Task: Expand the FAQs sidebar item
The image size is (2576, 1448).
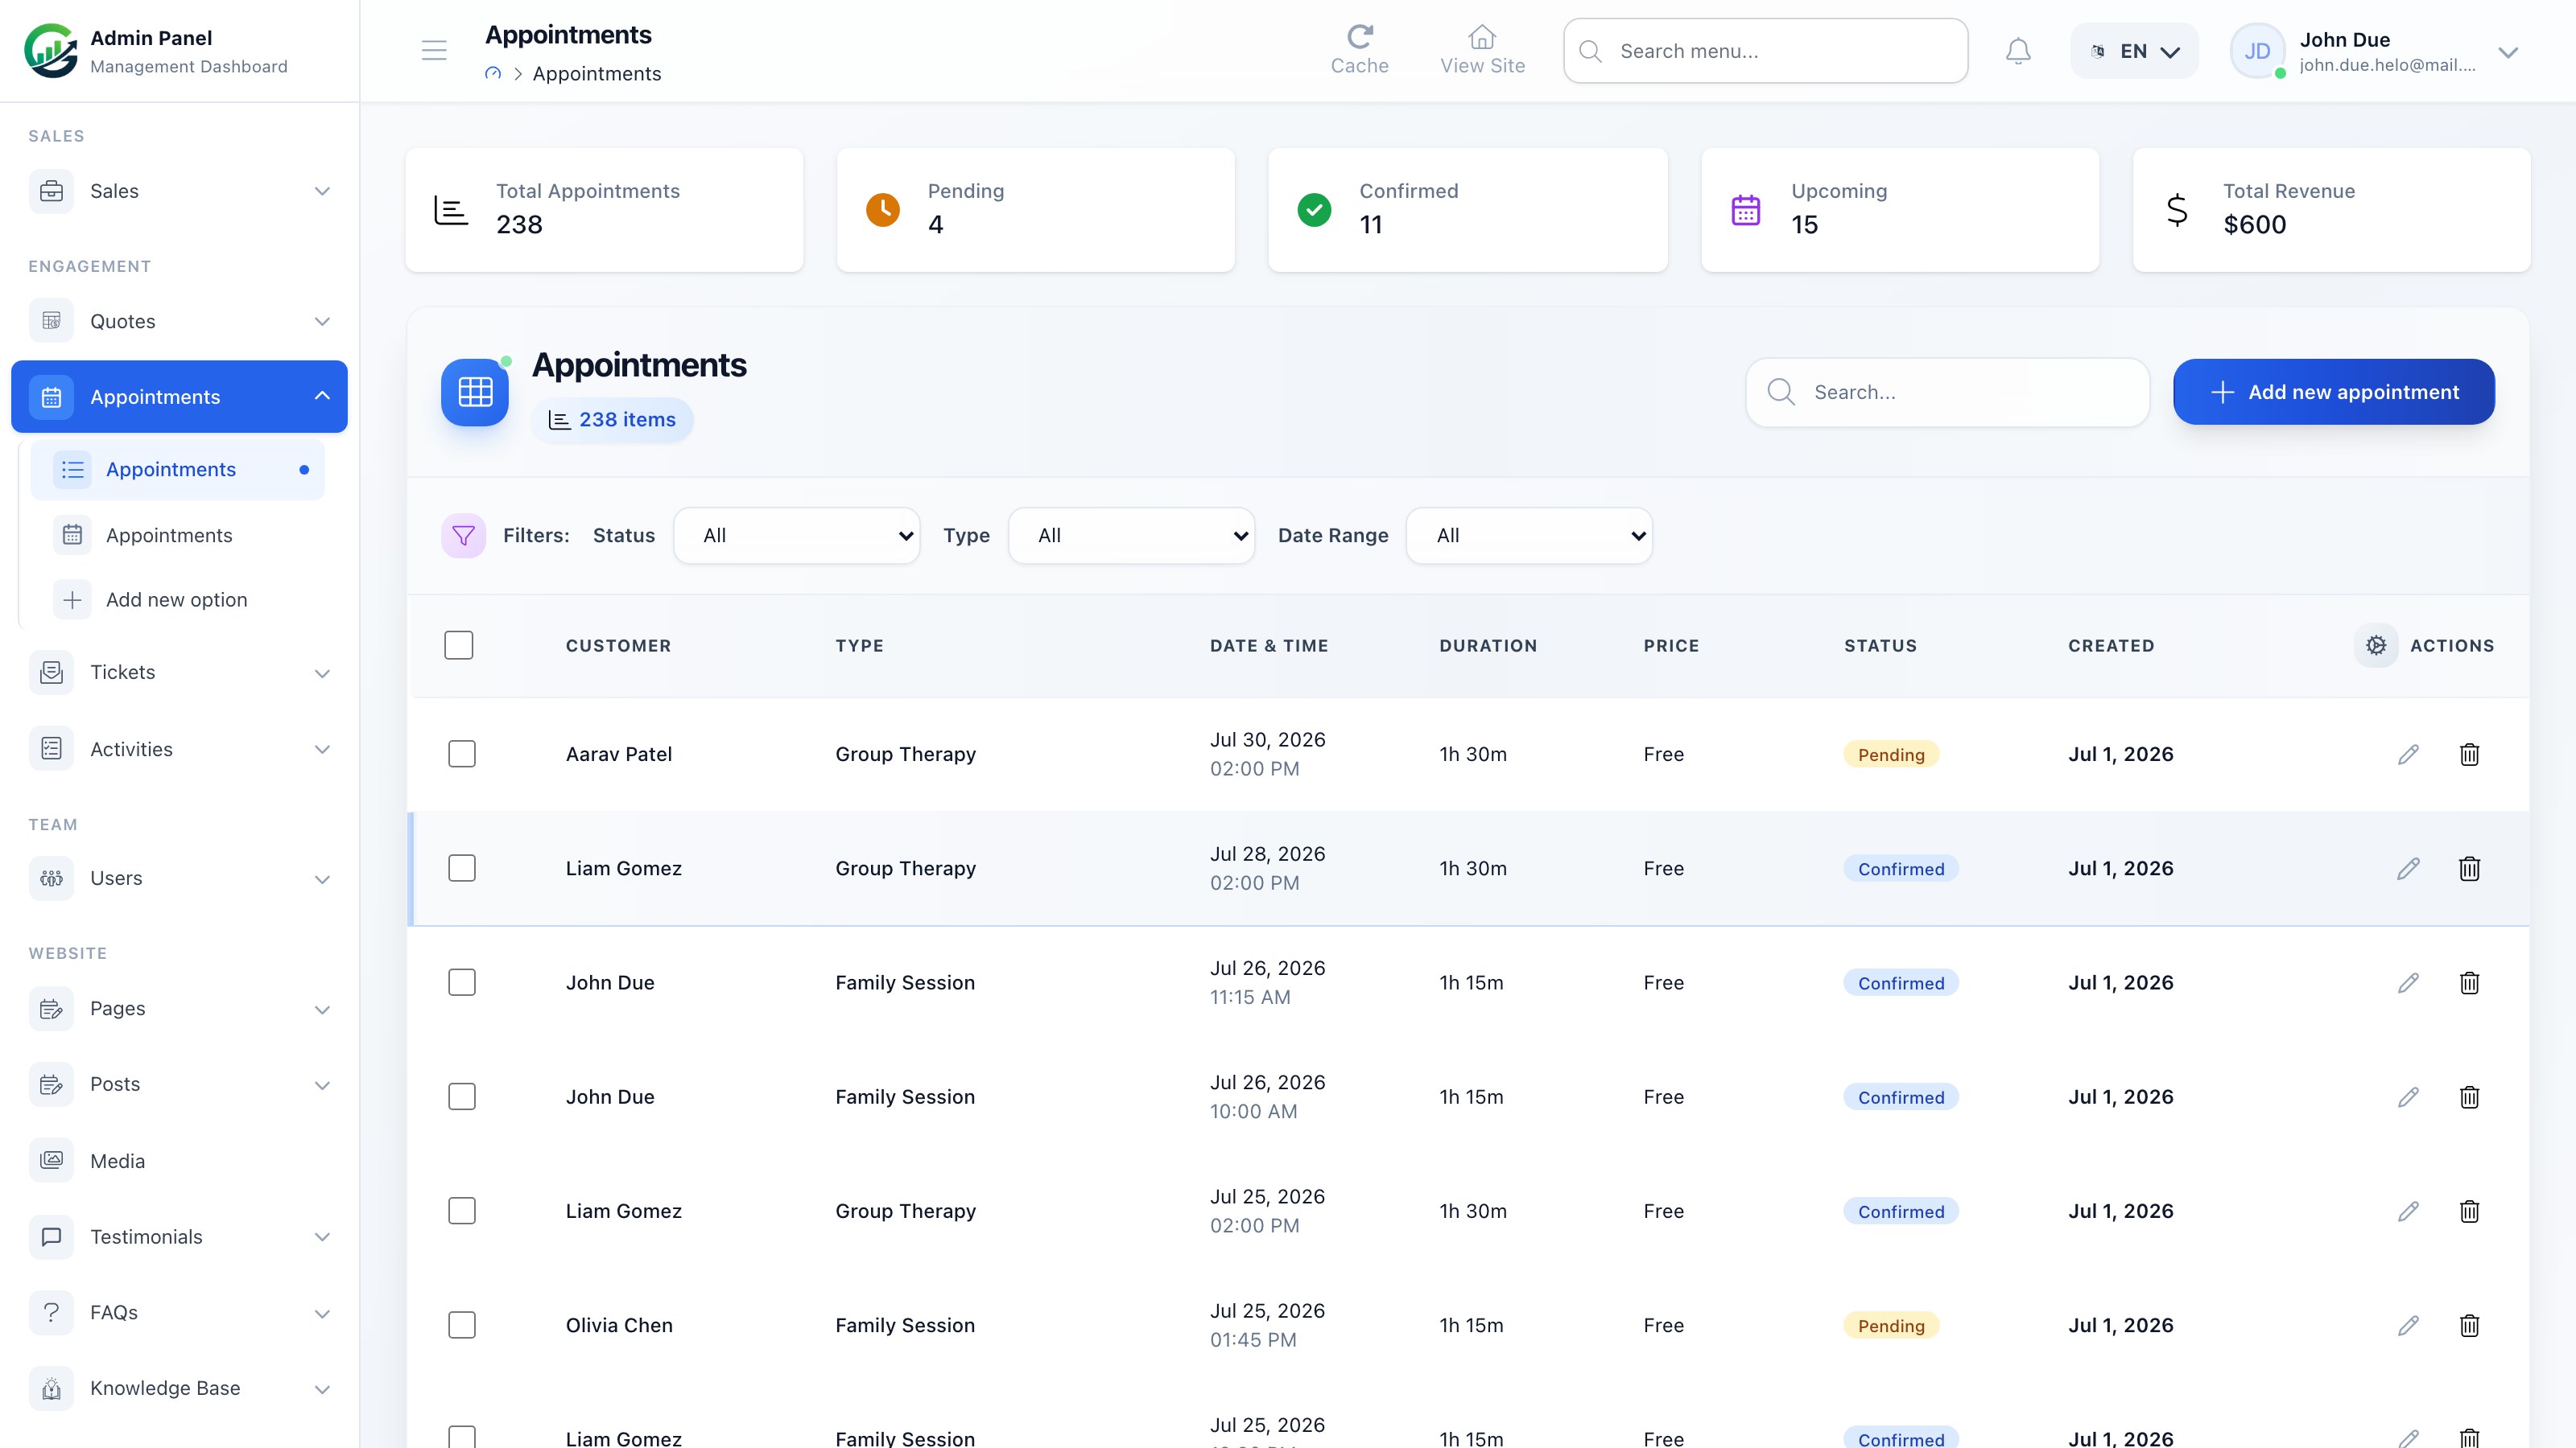Action: pos(179,1312)
